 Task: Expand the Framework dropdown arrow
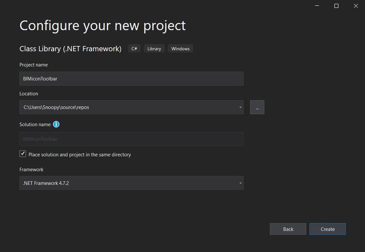pyautogui.click(x=240, y=183)
